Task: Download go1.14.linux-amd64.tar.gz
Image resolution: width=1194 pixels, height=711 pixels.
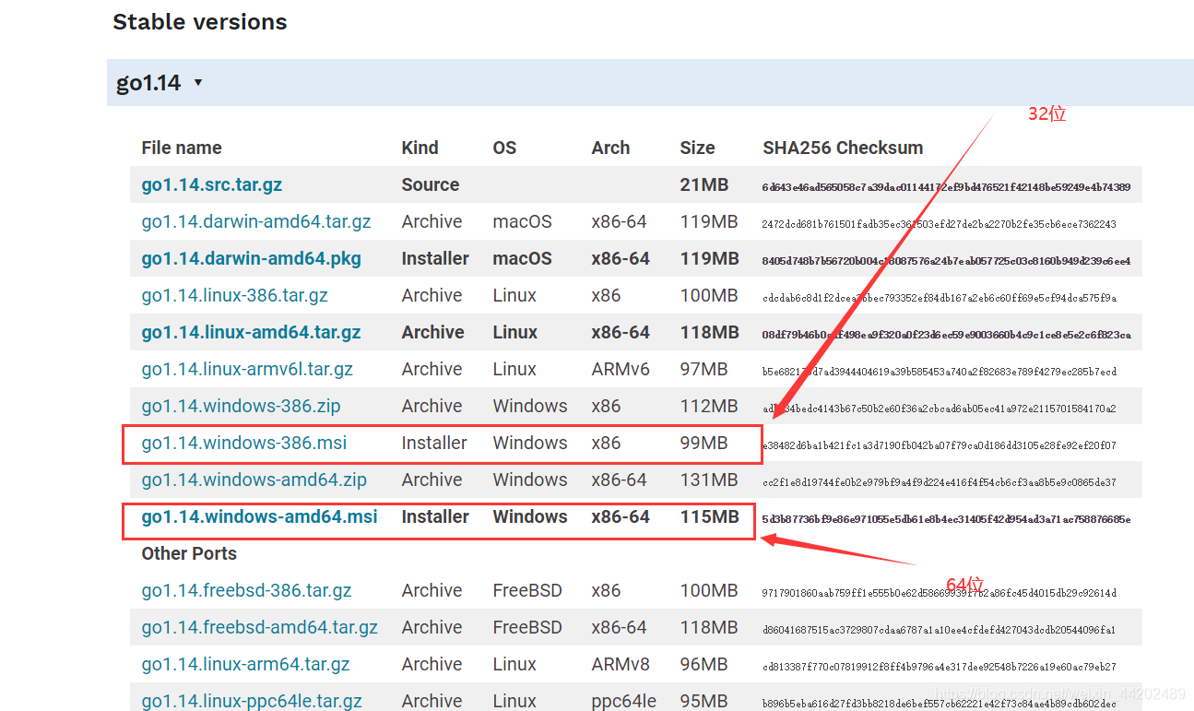Action: (x=252, y=332)
